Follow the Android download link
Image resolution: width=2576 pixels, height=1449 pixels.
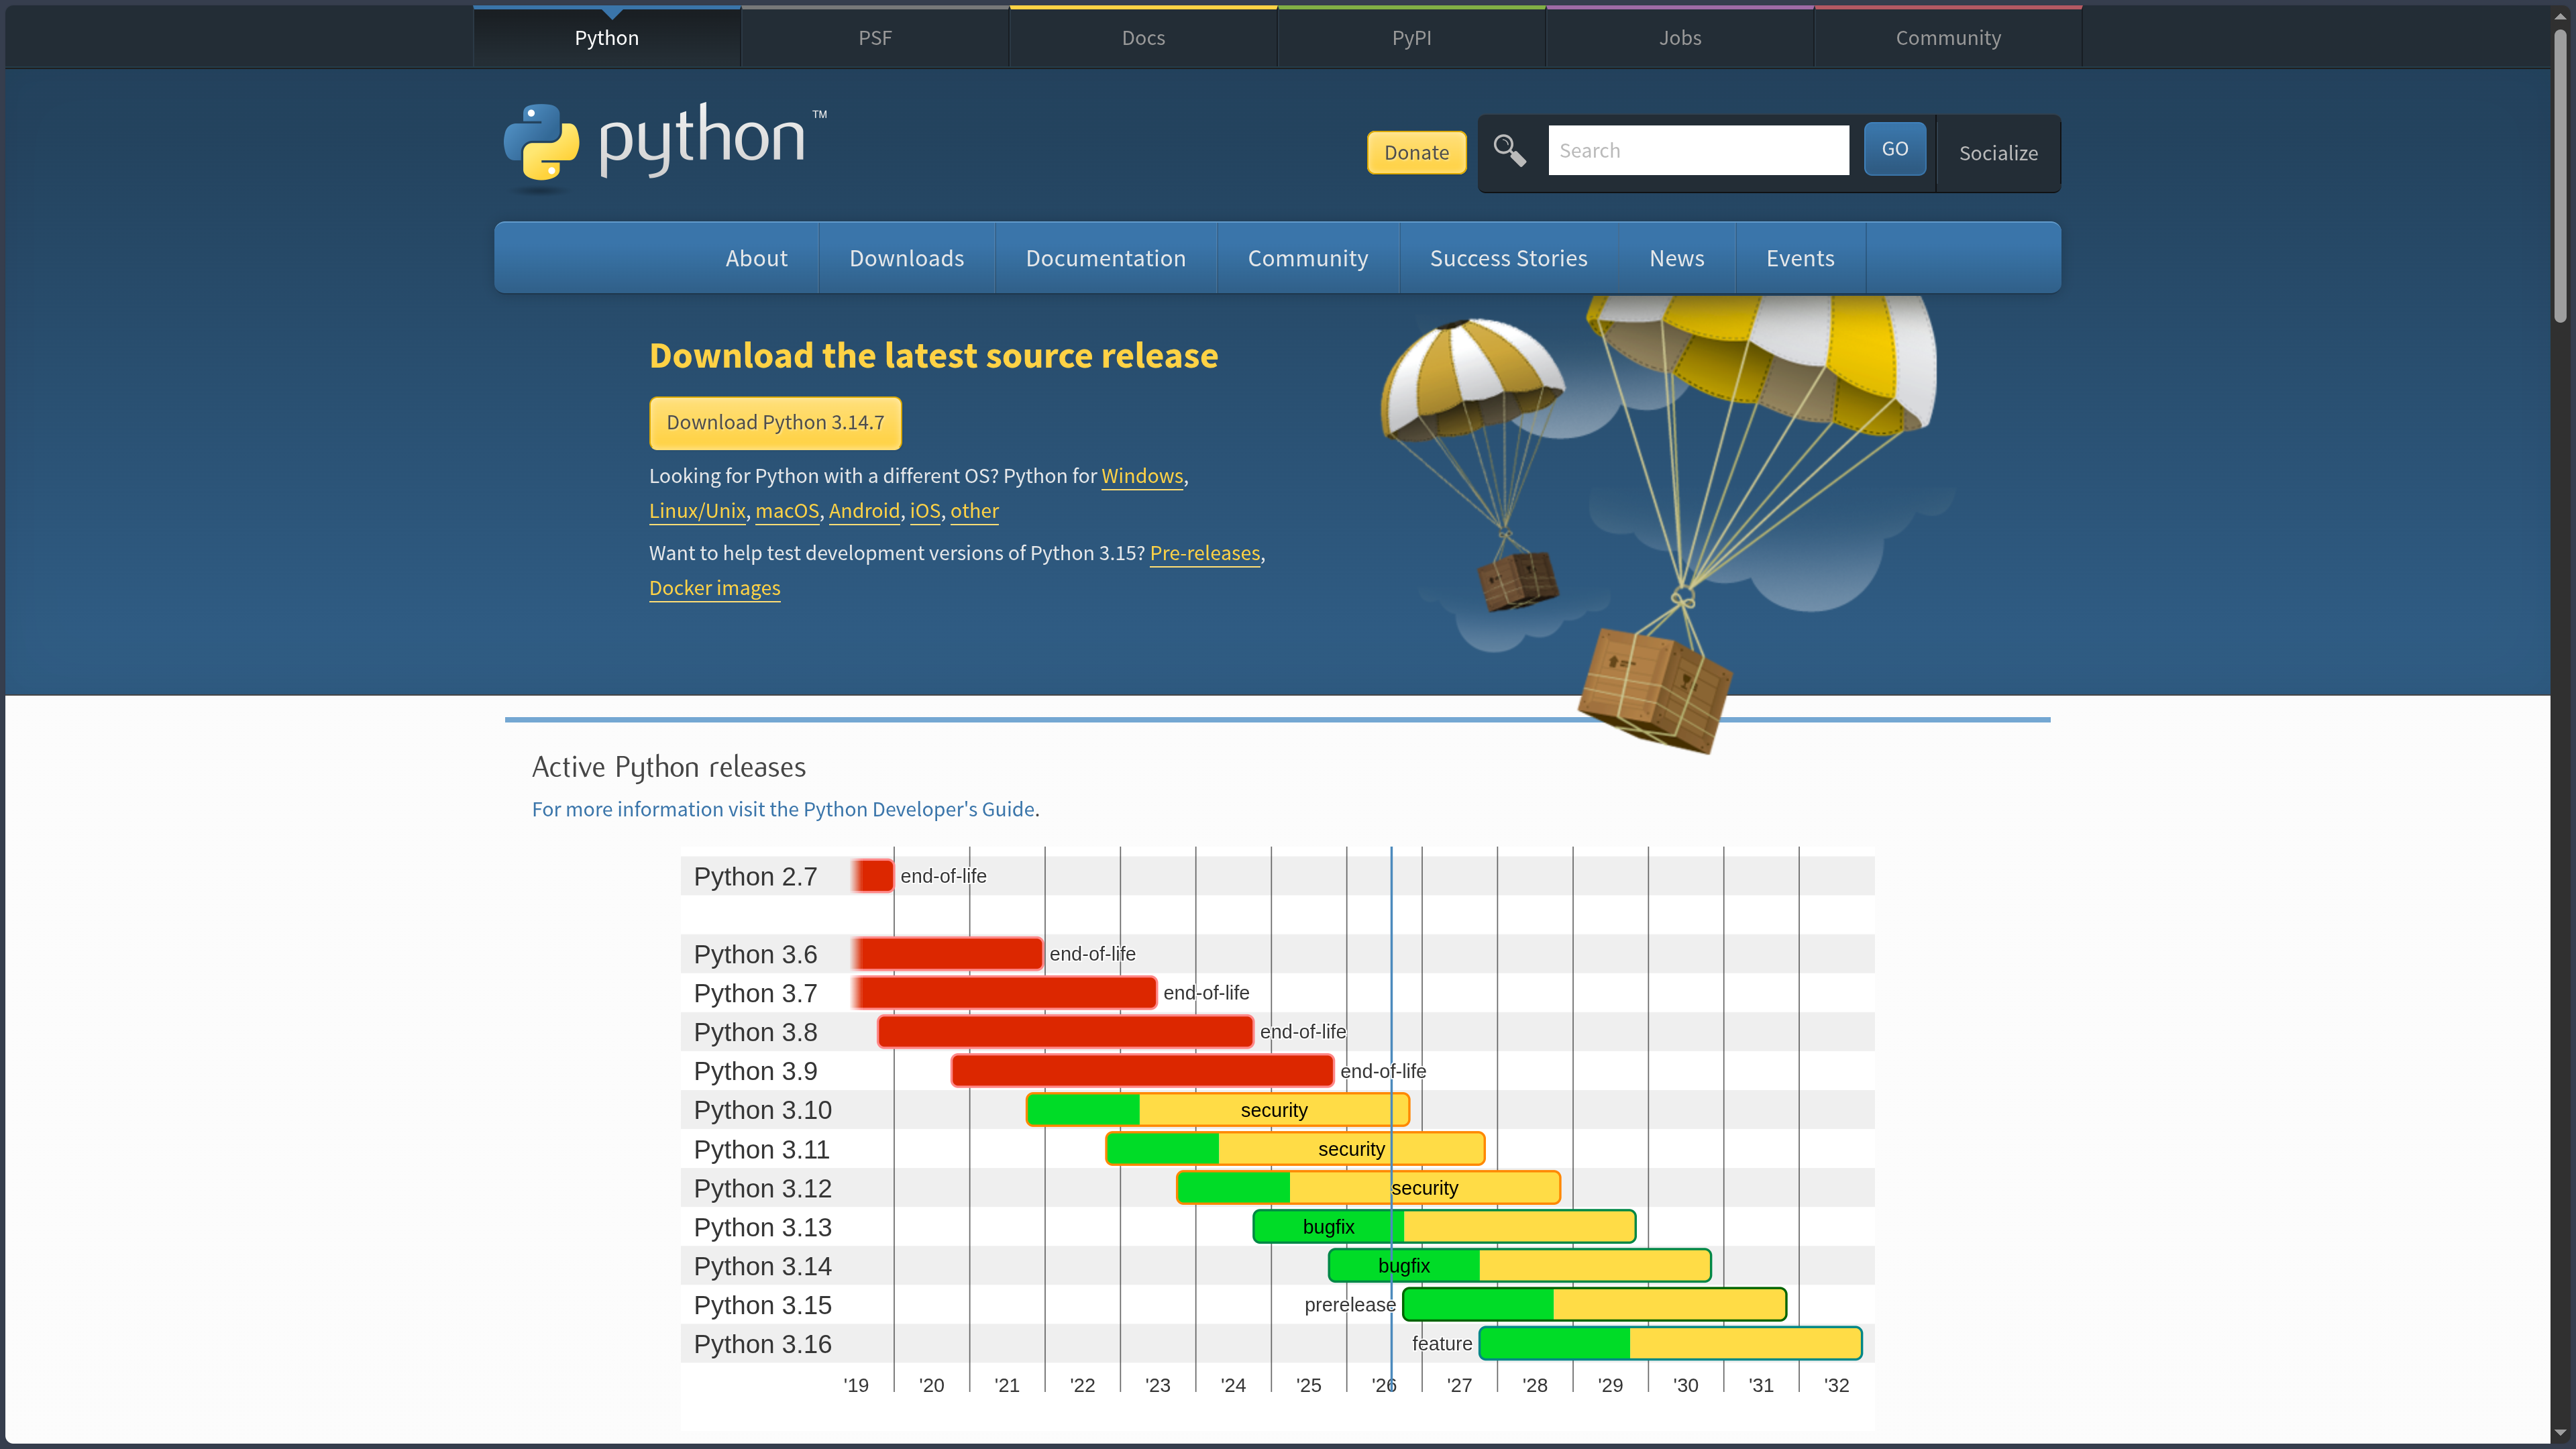click(x=864, y=511)
